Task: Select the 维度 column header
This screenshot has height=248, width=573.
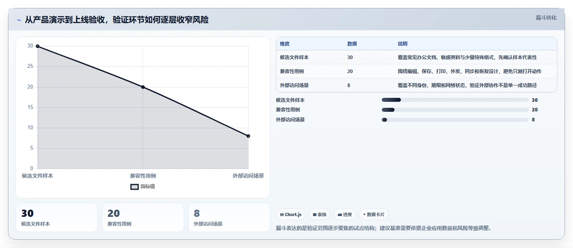Action: pos(285,44)
